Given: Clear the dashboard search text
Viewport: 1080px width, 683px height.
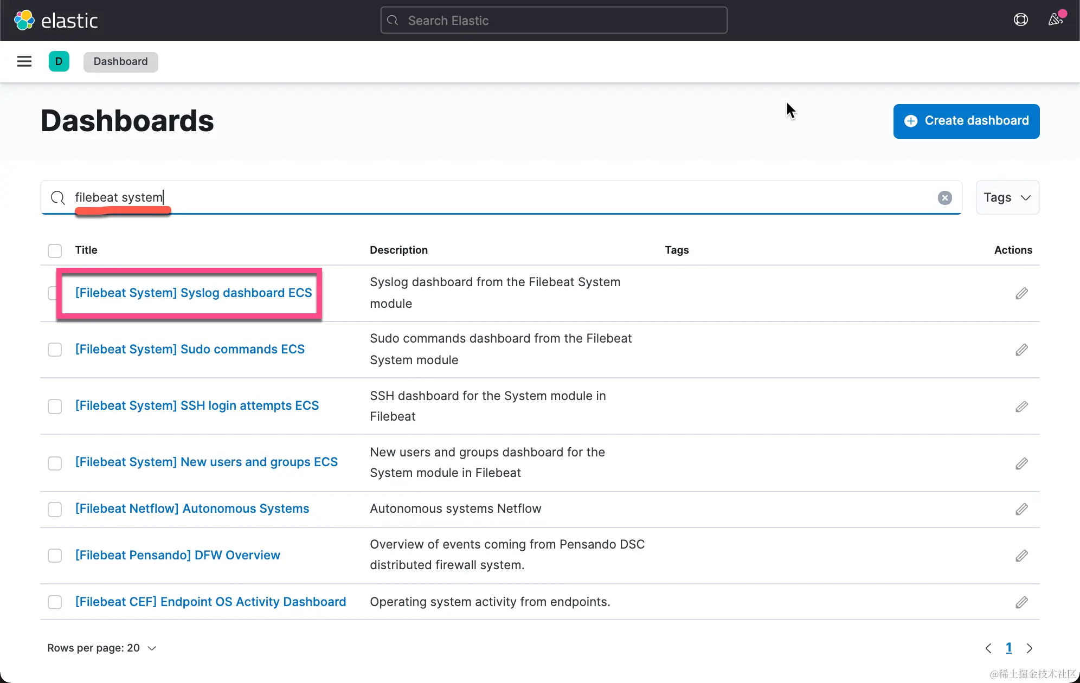Looking at the screenshot, I should point(944,198).
